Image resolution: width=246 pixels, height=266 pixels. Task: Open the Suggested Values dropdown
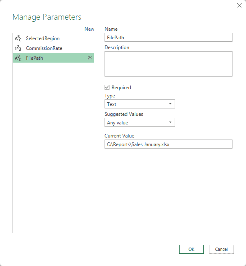point(140,122)
